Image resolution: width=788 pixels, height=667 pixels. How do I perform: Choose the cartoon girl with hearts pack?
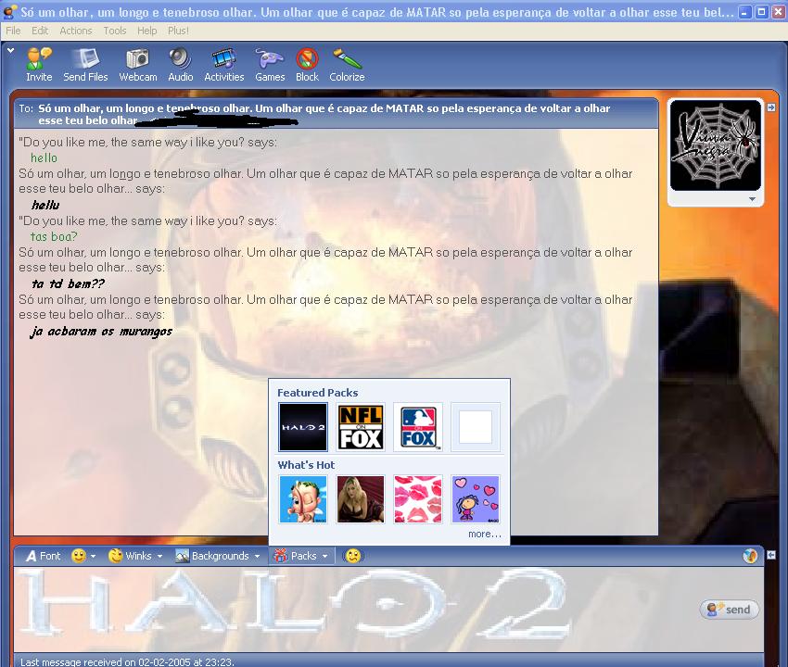coord(476,499)
